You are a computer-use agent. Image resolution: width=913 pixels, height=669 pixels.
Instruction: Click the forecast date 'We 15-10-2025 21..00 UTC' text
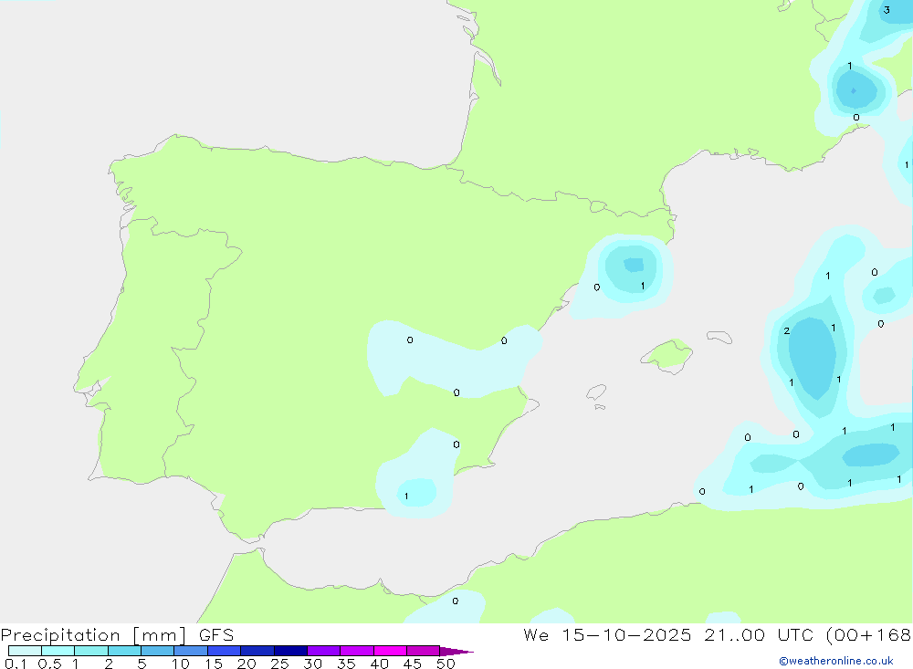[x=668, y=635]
